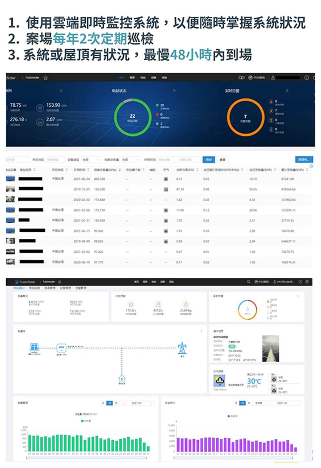Image resolution: width=321 pixels, height=468 pixels.
Task: Select the inverter icon in the energy flow diagram
Action: [61, 348]
